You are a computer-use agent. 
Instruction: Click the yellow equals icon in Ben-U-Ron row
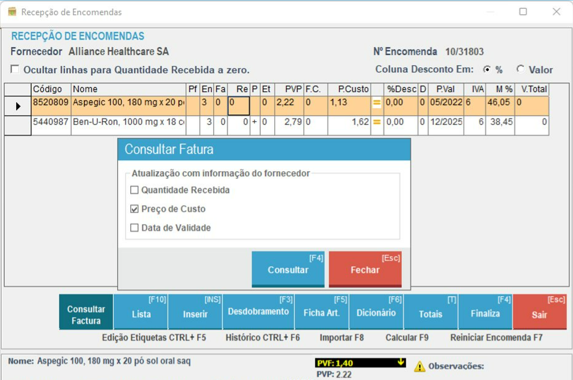pyautogui.click(x=376, y=122)
